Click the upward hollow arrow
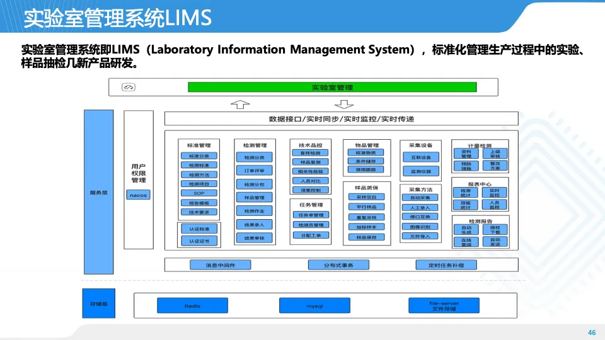Viewport: 605px width, 340px height. pyautogui.click(x=240, y=104)
